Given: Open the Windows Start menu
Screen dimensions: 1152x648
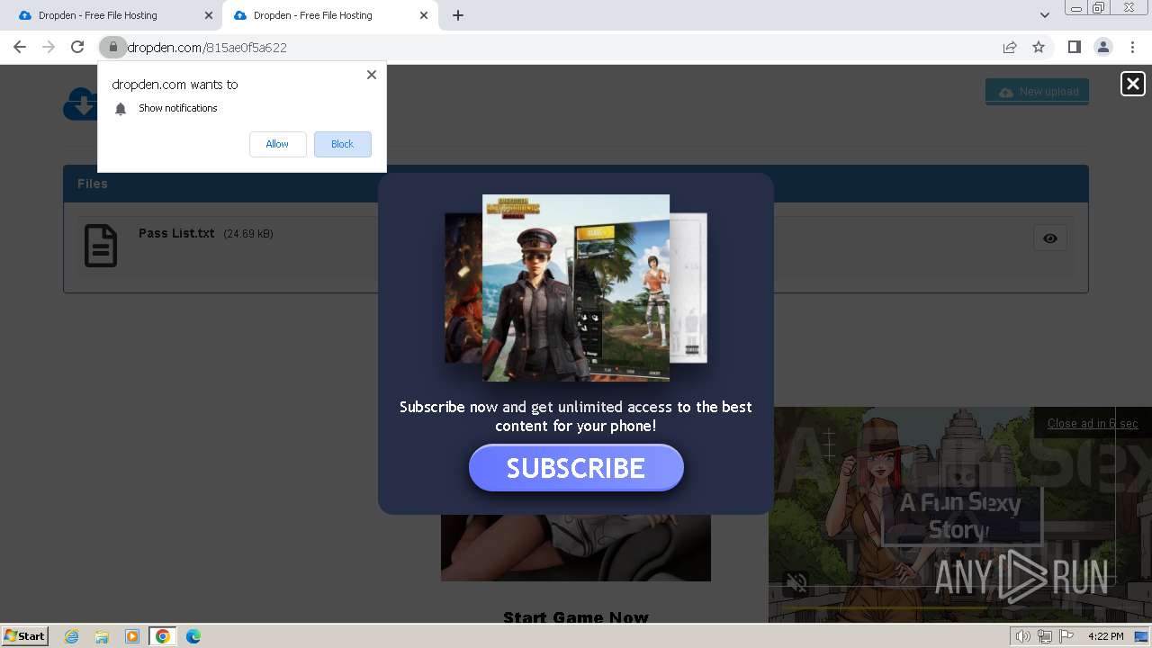Looking at the screenshot, I should coord(25,636).
